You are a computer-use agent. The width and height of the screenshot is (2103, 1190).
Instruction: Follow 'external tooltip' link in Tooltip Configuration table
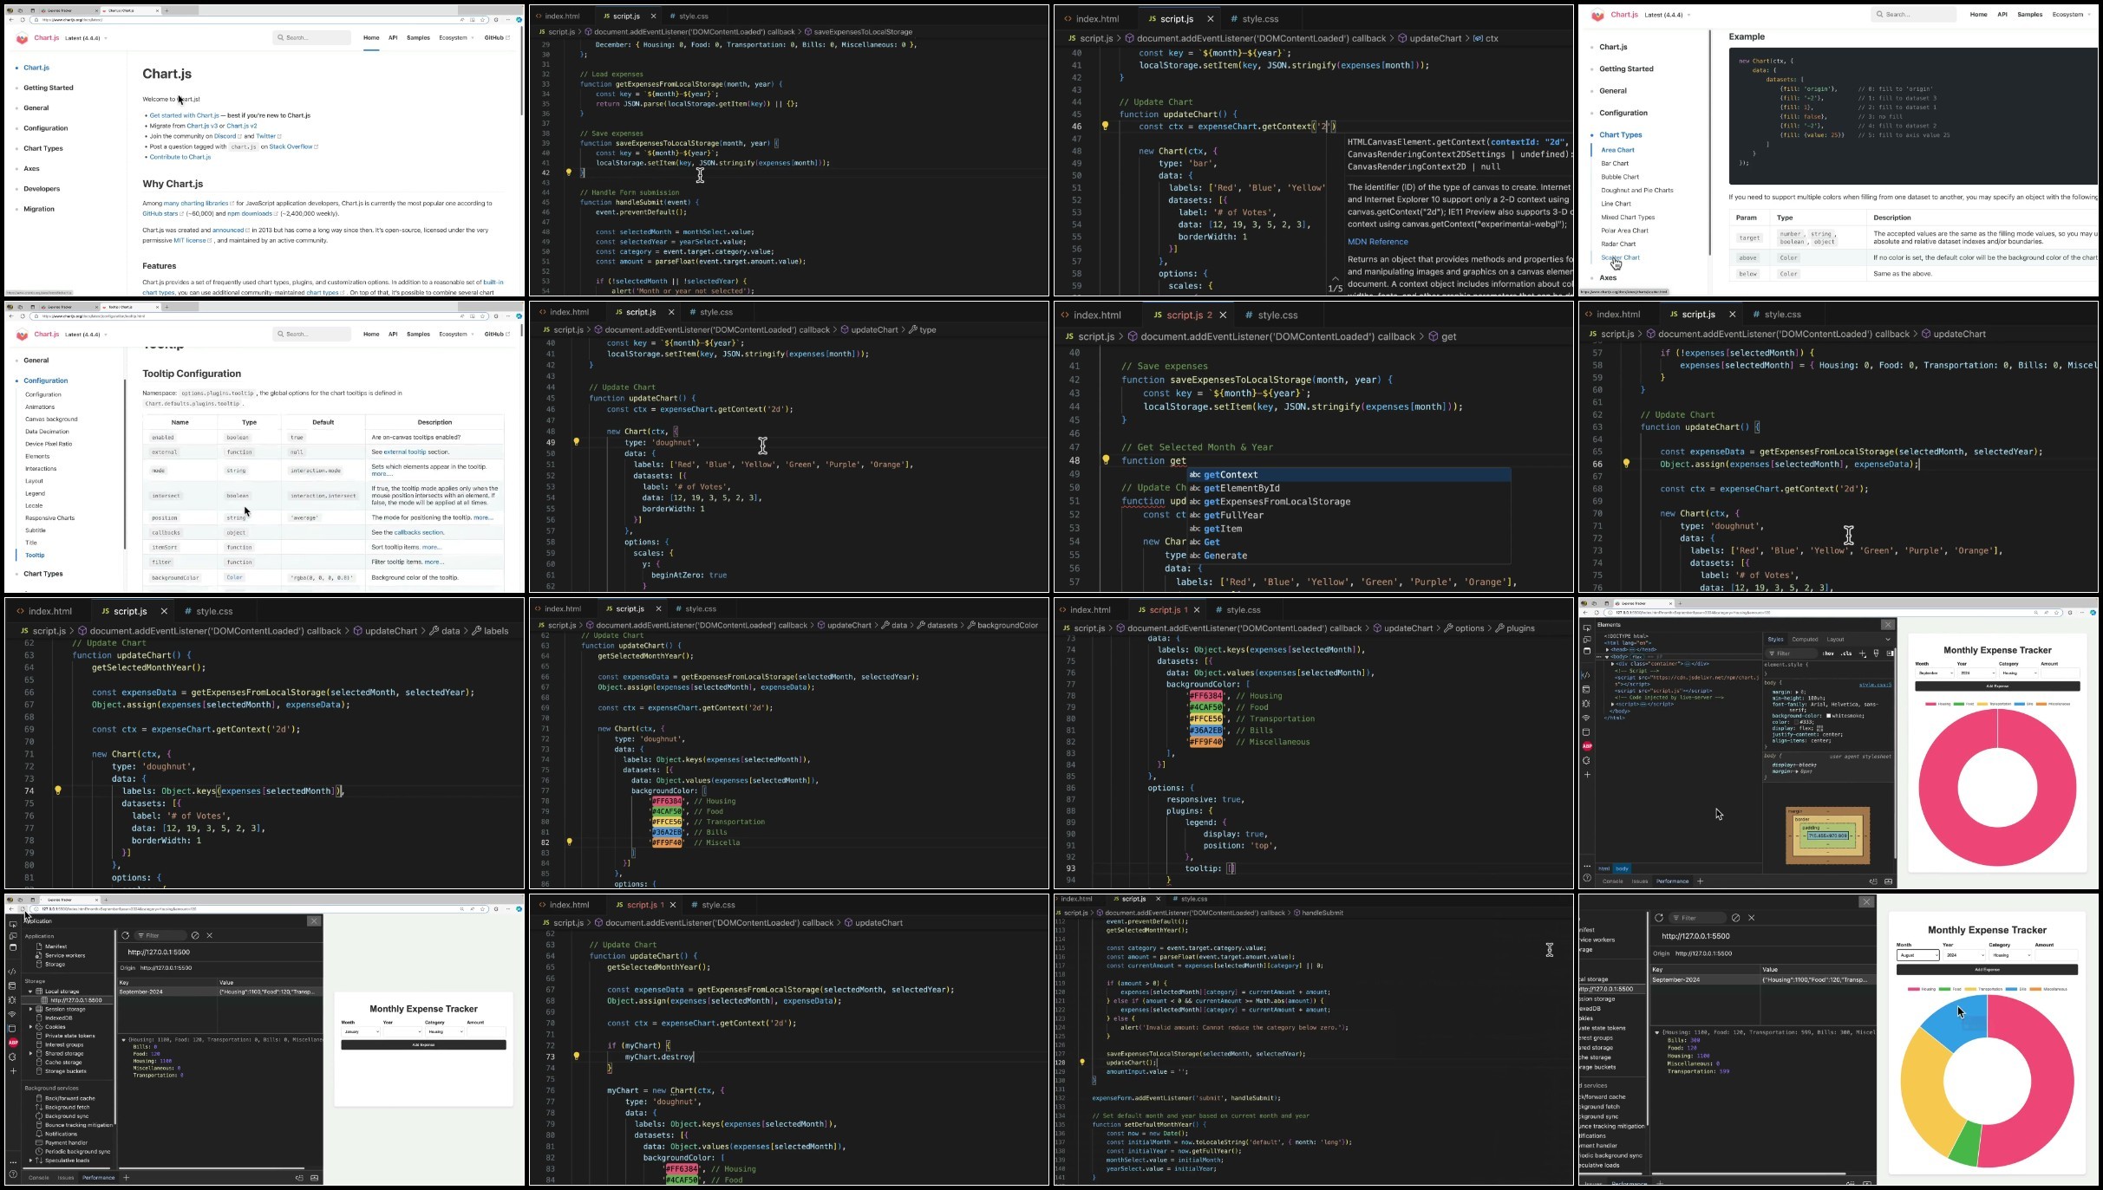tap(405, 452)
